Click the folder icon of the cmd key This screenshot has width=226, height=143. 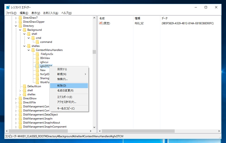point(33,38)
